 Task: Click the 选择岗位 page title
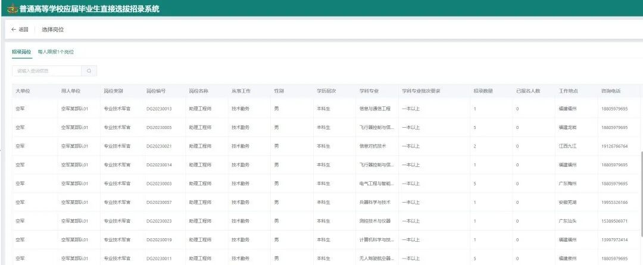(x=52, y=30)
